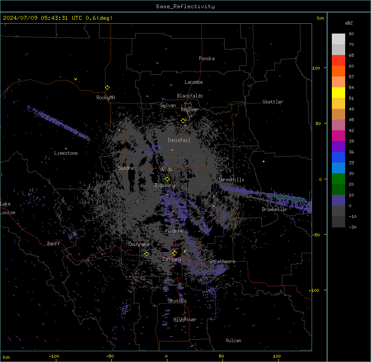Click the yellow diamond marker beside RockyMH
Viewport: 371px width, 362px height.
click(x=108, y=88)
